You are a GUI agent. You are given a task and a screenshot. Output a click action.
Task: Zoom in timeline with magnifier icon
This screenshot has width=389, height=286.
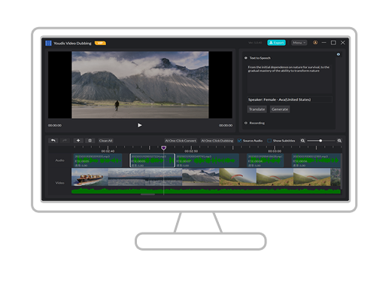pyautogui.click(x=339, y=141)
